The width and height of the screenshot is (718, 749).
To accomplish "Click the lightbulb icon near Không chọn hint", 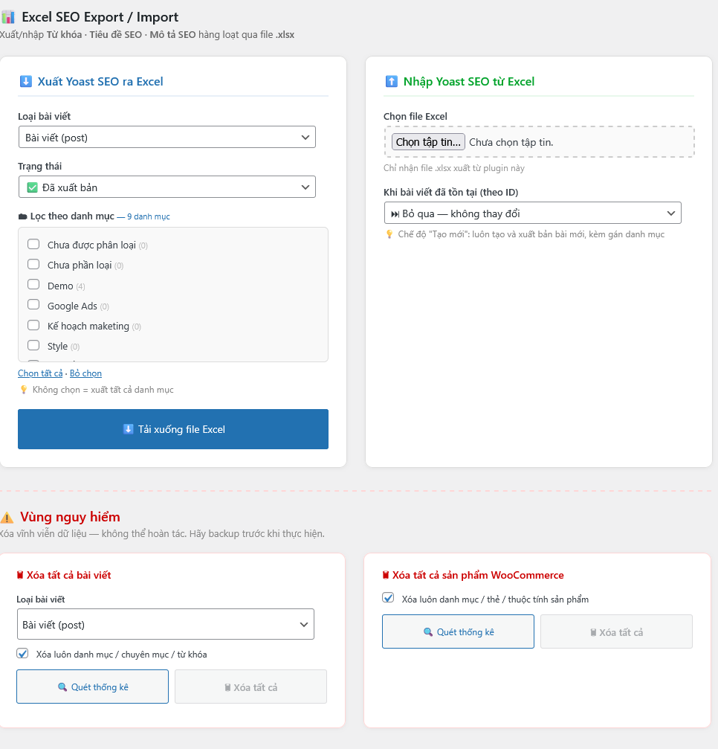I will point(24,390).
